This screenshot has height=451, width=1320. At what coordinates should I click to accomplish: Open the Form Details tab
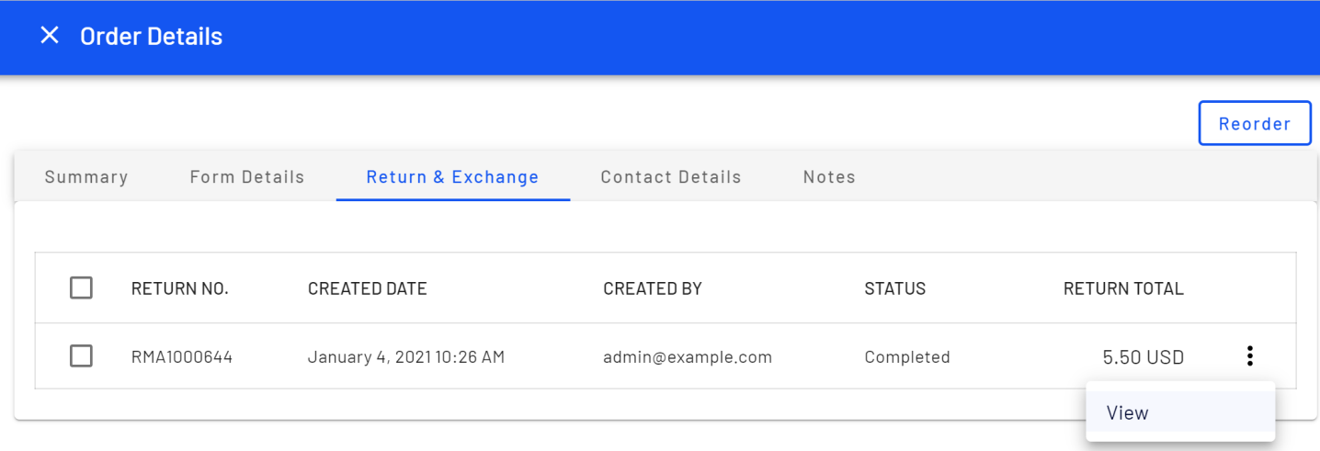pos(246,177)
